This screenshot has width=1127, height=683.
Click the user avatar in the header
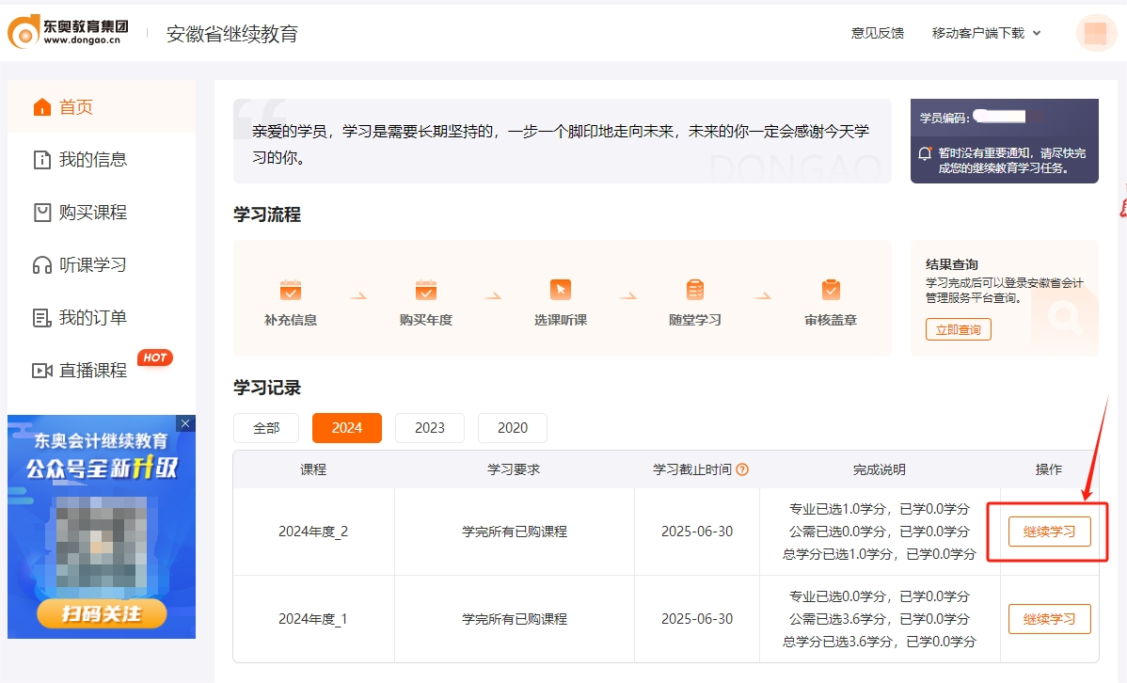pos(1095,33)
